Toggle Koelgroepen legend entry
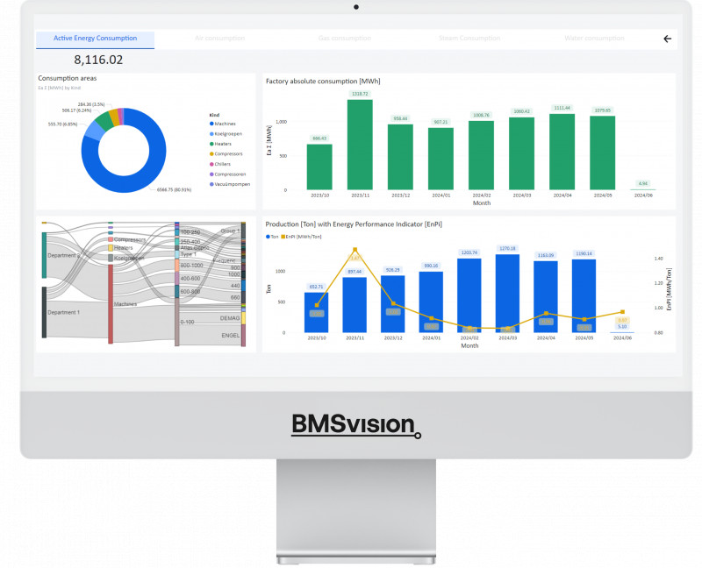This screenshot has height=568, width=702. [228, 133]
